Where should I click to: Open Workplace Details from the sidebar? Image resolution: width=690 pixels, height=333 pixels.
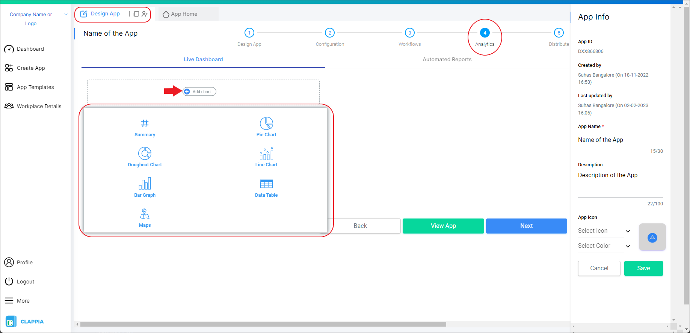39,106
